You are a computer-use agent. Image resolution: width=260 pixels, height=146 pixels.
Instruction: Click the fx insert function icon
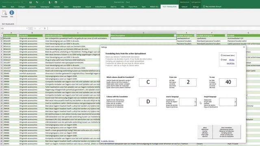coord(45,28)
